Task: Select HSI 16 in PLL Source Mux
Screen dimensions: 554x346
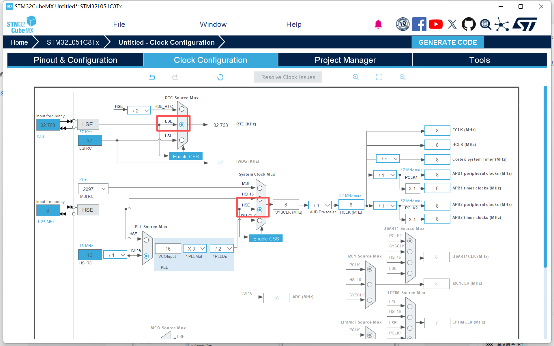Action: coord(146,256)
